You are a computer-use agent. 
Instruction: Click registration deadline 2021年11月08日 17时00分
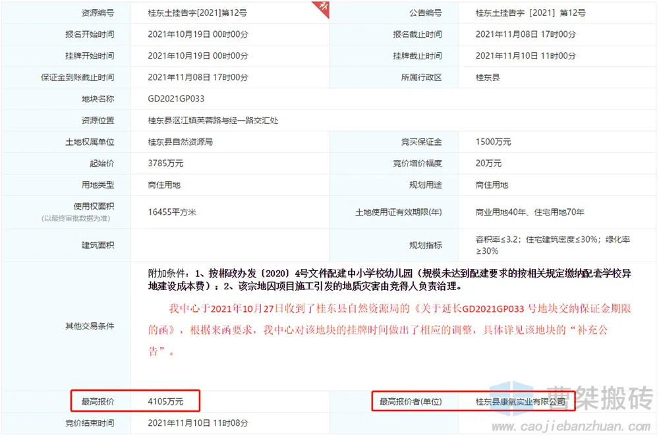pyautogui.click(x=525, y=34)
